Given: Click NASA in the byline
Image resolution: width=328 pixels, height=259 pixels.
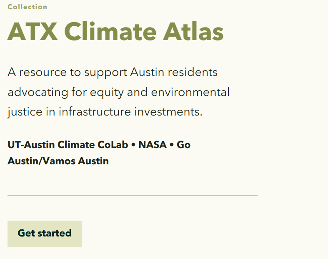Looking at the screenshot, I should pyautogui.click(x=153, y=145).
